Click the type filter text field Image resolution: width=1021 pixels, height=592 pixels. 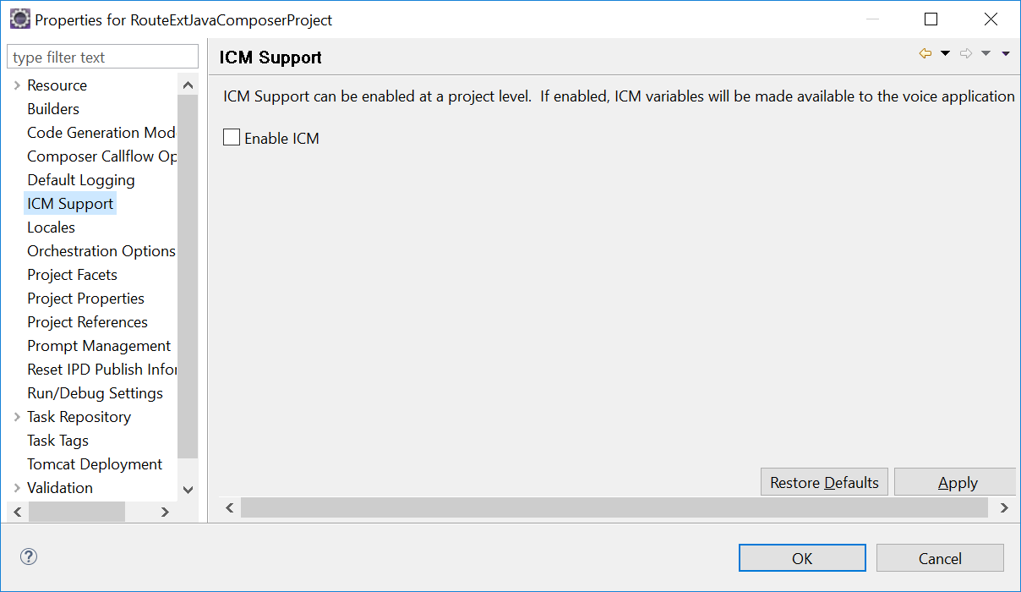102,58
